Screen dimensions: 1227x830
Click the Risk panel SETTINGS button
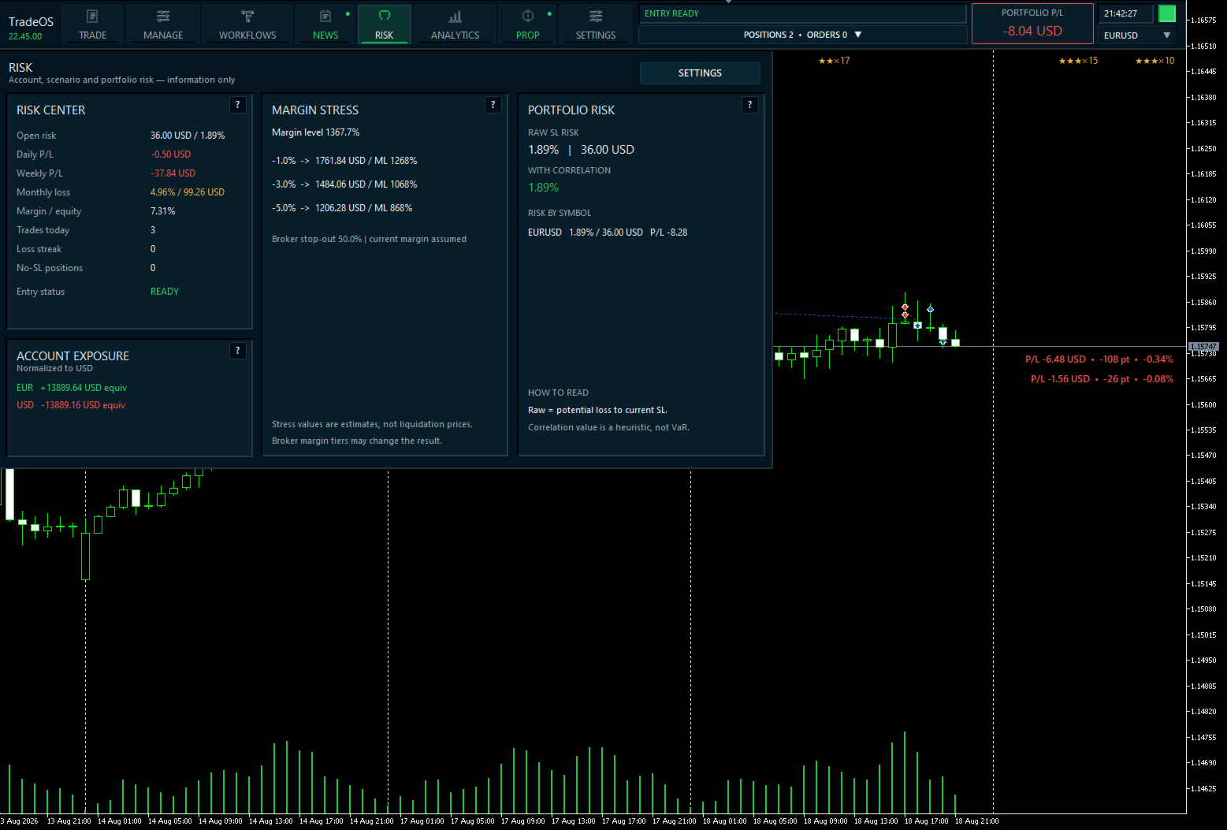(x=700, y=73)
